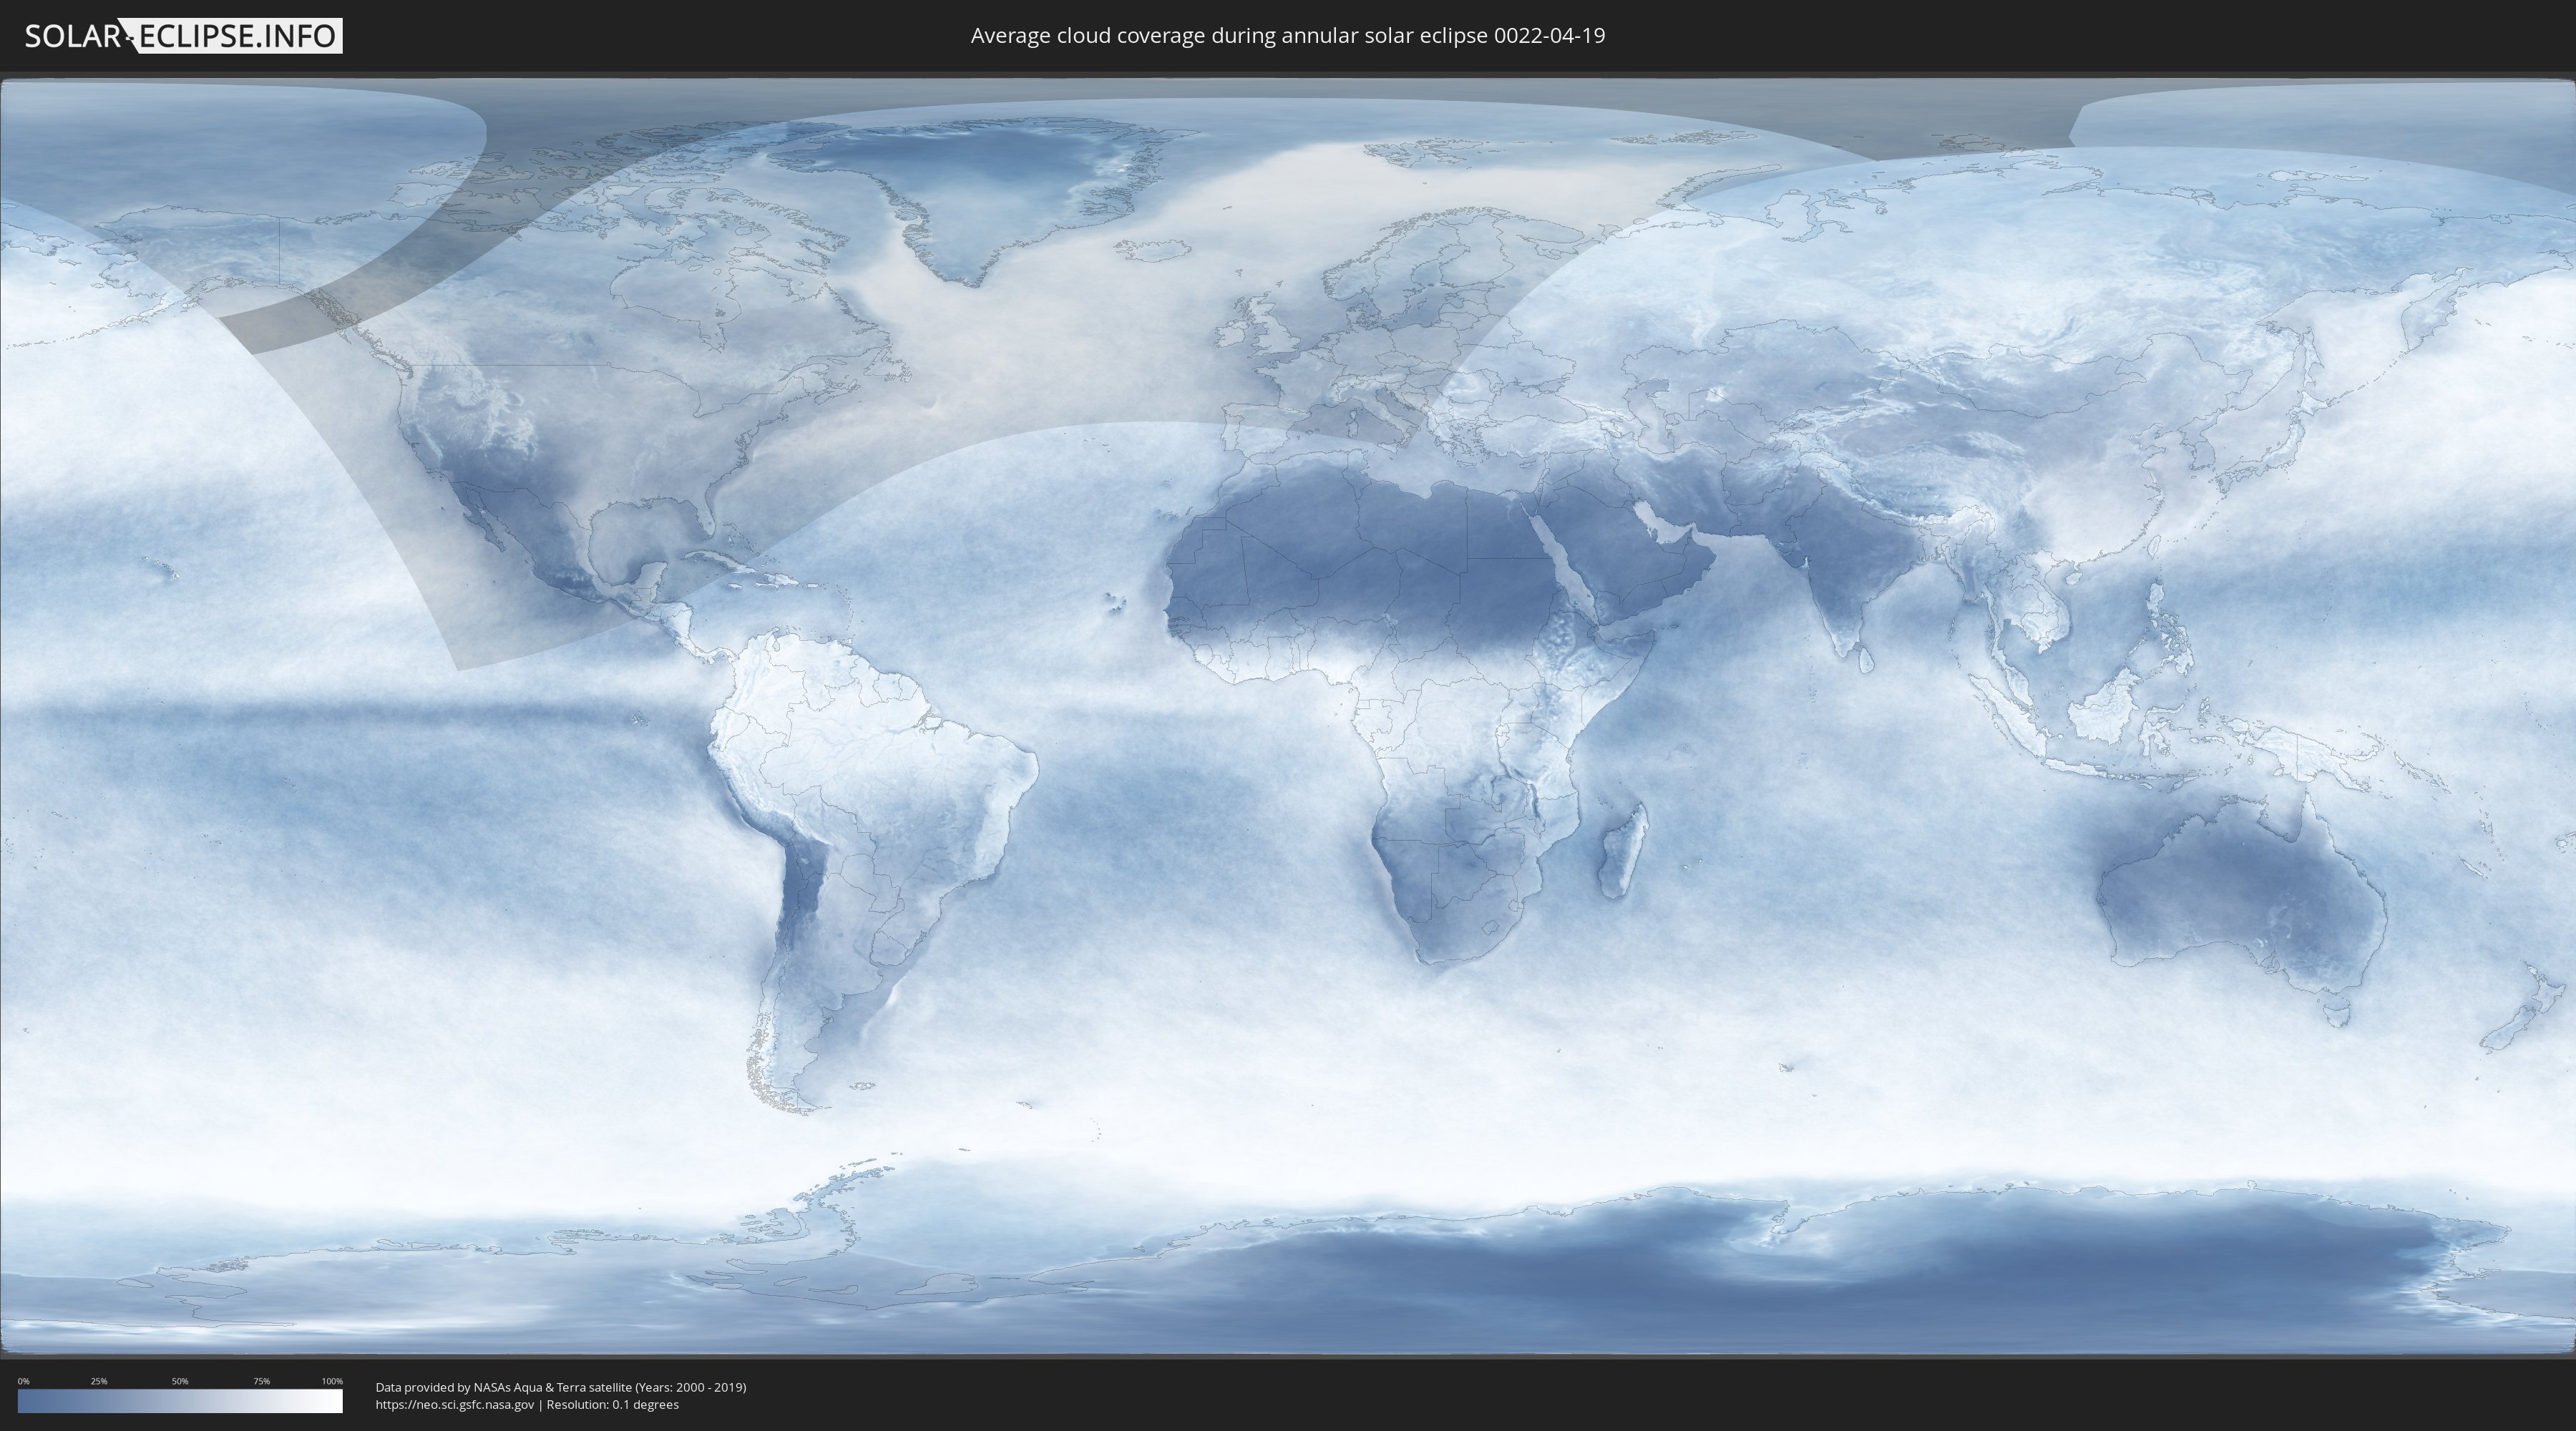Click the SOLAR-ECLIPSE.INFO logo
Screen dimensions: 2576x1431
coord(183,36)
